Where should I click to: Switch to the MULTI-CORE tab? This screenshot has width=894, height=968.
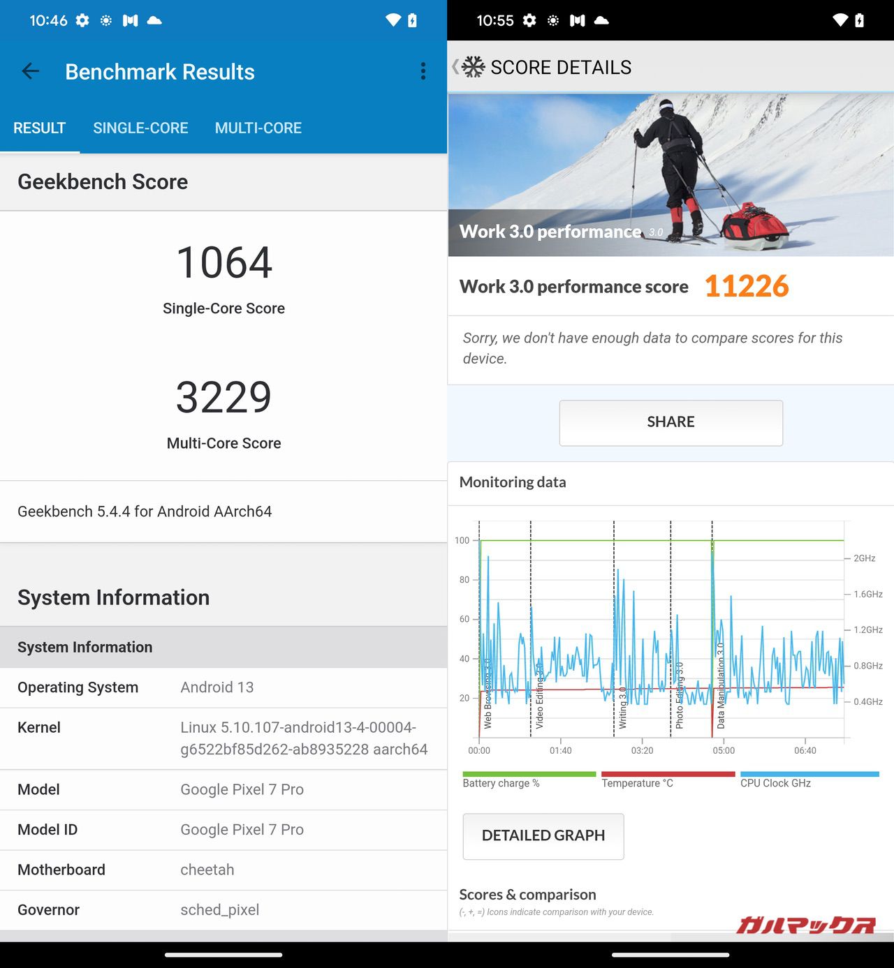tap(258, 128)
